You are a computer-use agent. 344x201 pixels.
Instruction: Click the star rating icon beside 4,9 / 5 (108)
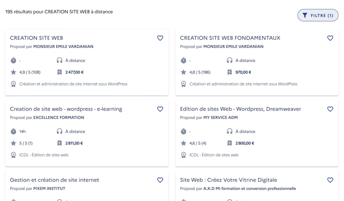(x=13, y=72)
